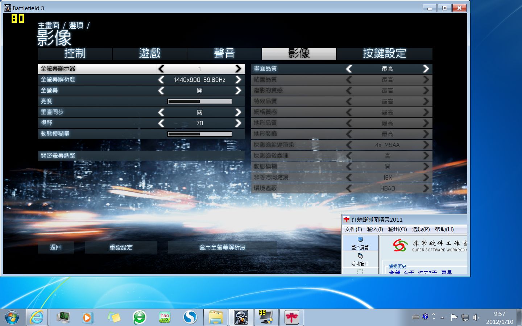This screenshot has height=326, width=522.
Task: Click the red dragonfly capture tool title icon
Action: pyautogui.click(x=347, y=219)
